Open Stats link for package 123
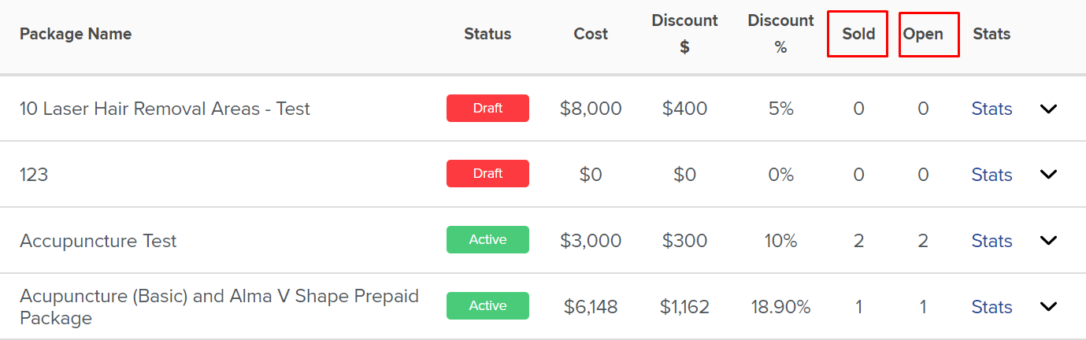Image resolution: width=1086 pixels, height=340 pixels. [991, 175]
